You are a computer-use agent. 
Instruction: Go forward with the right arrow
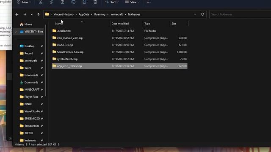point(25,14)
